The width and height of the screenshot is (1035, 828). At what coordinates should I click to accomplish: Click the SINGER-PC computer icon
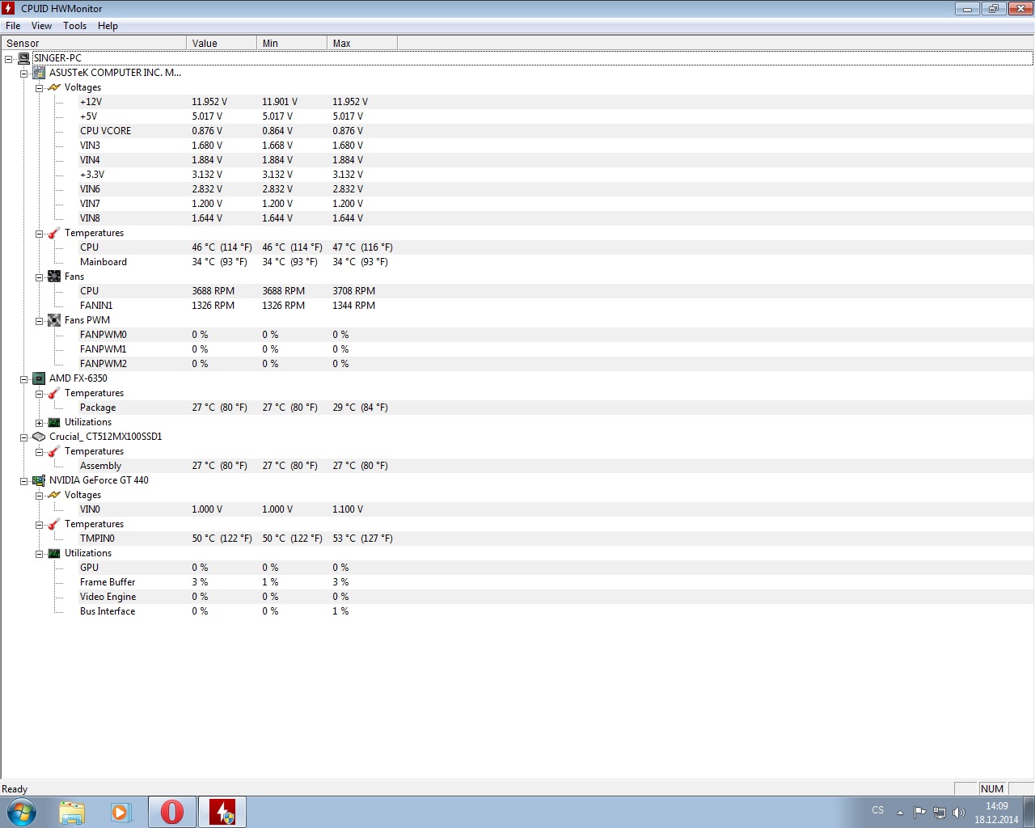click(x=23, y=58)
